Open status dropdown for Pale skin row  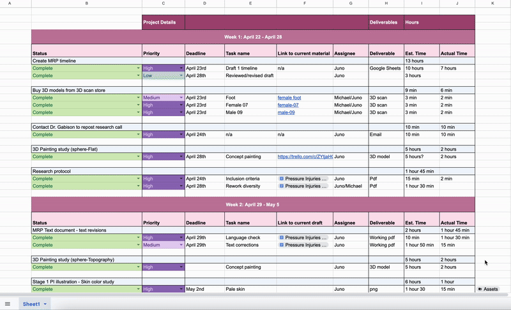138,289
